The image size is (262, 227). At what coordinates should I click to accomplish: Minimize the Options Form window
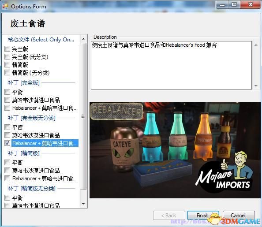pyautogui.click(x=222, y=4)
